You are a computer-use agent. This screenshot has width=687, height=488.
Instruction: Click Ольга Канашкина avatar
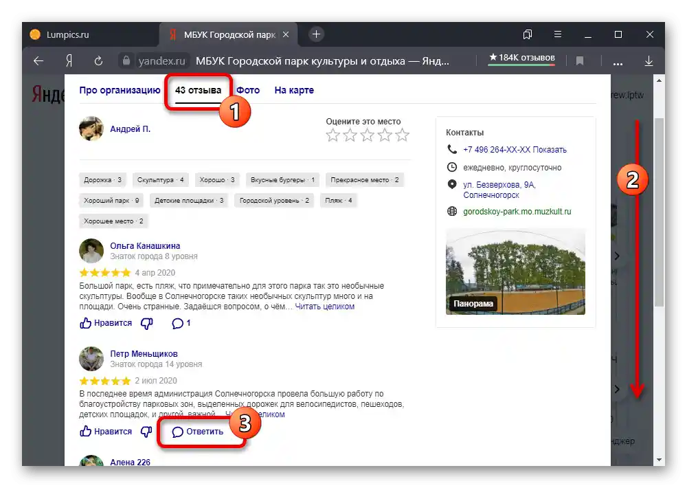point(91,251)
